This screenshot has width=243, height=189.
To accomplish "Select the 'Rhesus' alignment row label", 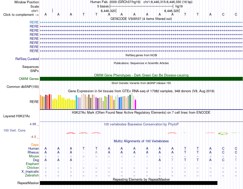I will click(x=33, y=152).
